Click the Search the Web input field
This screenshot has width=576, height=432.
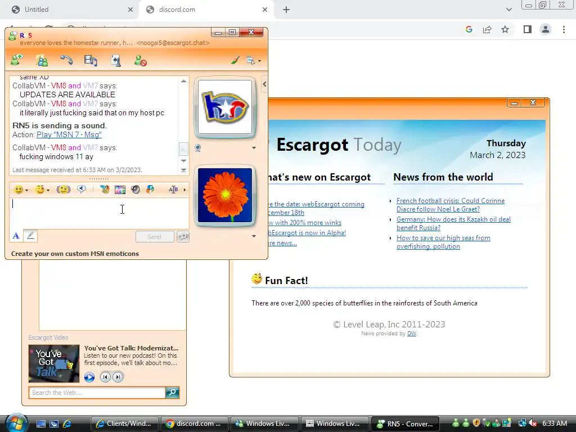(97, 393)
